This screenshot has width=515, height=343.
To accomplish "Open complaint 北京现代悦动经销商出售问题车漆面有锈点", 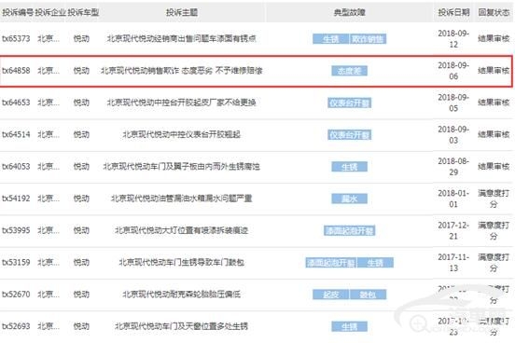I will [x=182, y=39].
